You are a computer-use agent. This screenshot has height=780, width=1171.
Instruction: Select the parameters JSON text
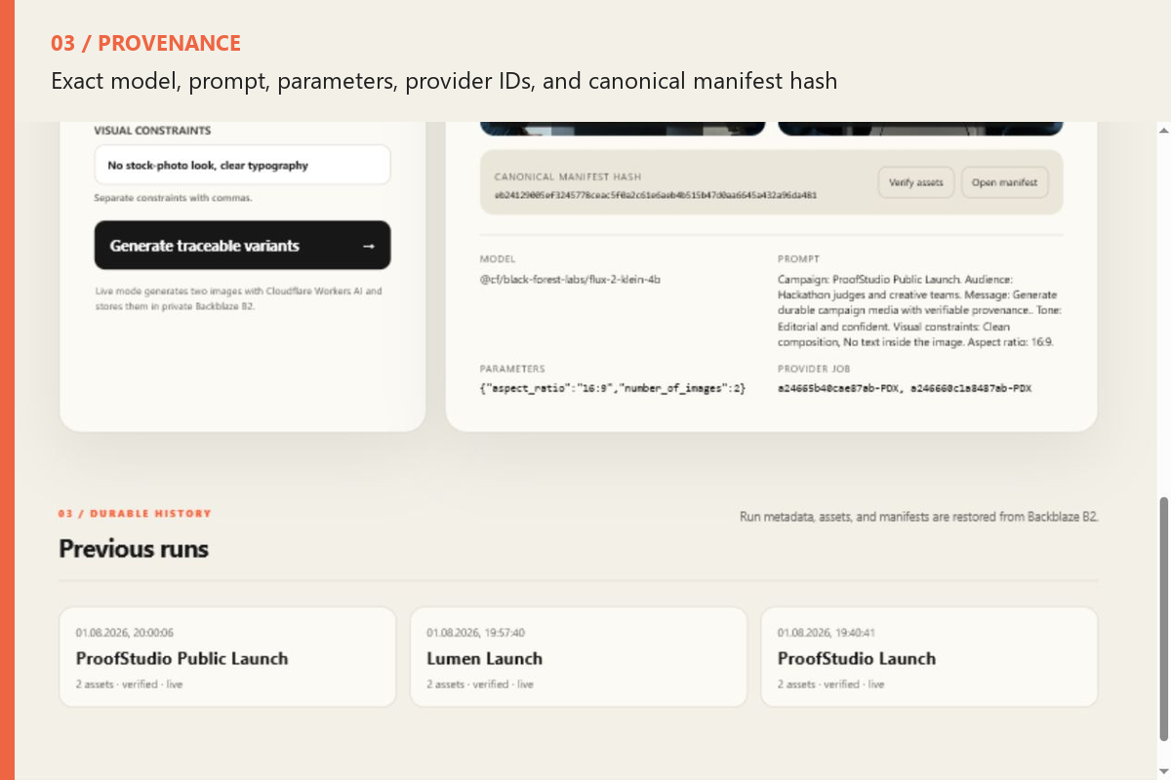(612, 388)
